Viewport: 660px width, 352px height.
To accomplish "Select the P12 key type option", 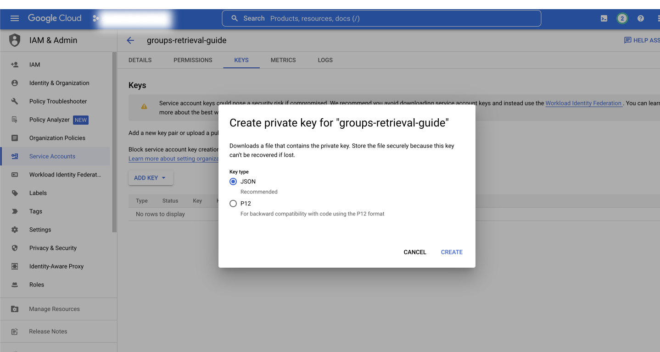I will coord(233,203).
